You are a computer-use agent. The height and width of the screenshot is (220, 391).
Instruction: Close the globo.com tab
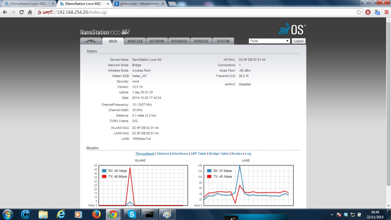point(163,4)
